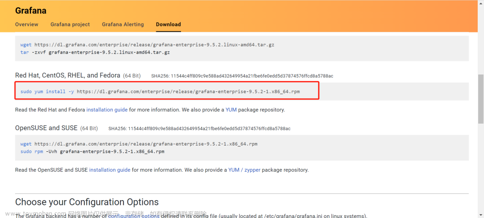Open the YUM package repository link
This screenshot has width=484, height=218.
coord(231,109)
